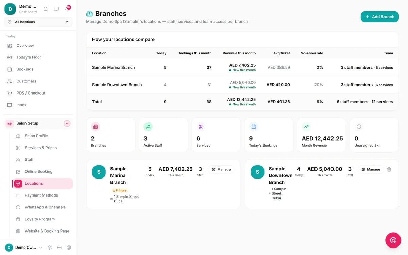Click the Demo salon avatar in sidebar header
The height and width of the screenshot is (255, 408).
click(x=10, y=9)
